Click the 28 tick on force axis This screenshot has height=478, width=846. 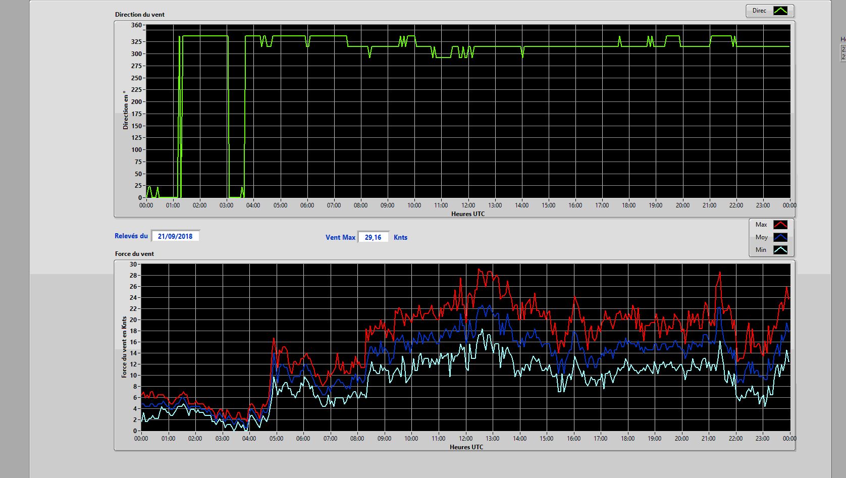tap(133, 275)
